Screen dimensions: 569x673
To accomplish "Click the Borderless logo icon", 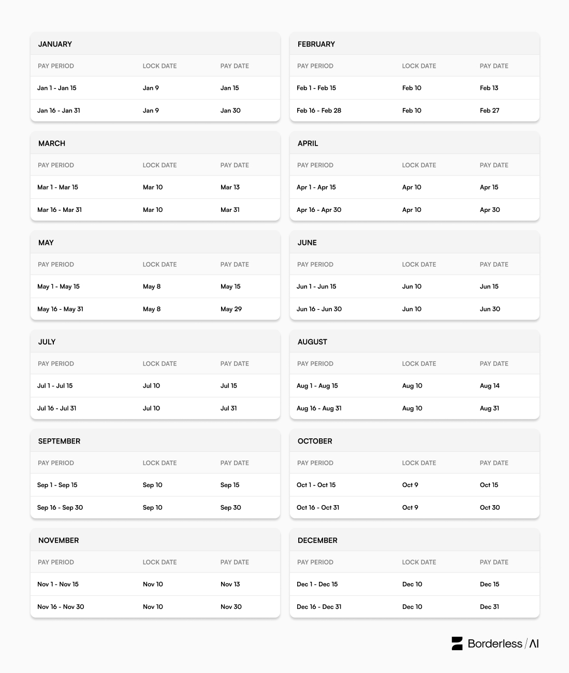I will [x=457, y=643].
